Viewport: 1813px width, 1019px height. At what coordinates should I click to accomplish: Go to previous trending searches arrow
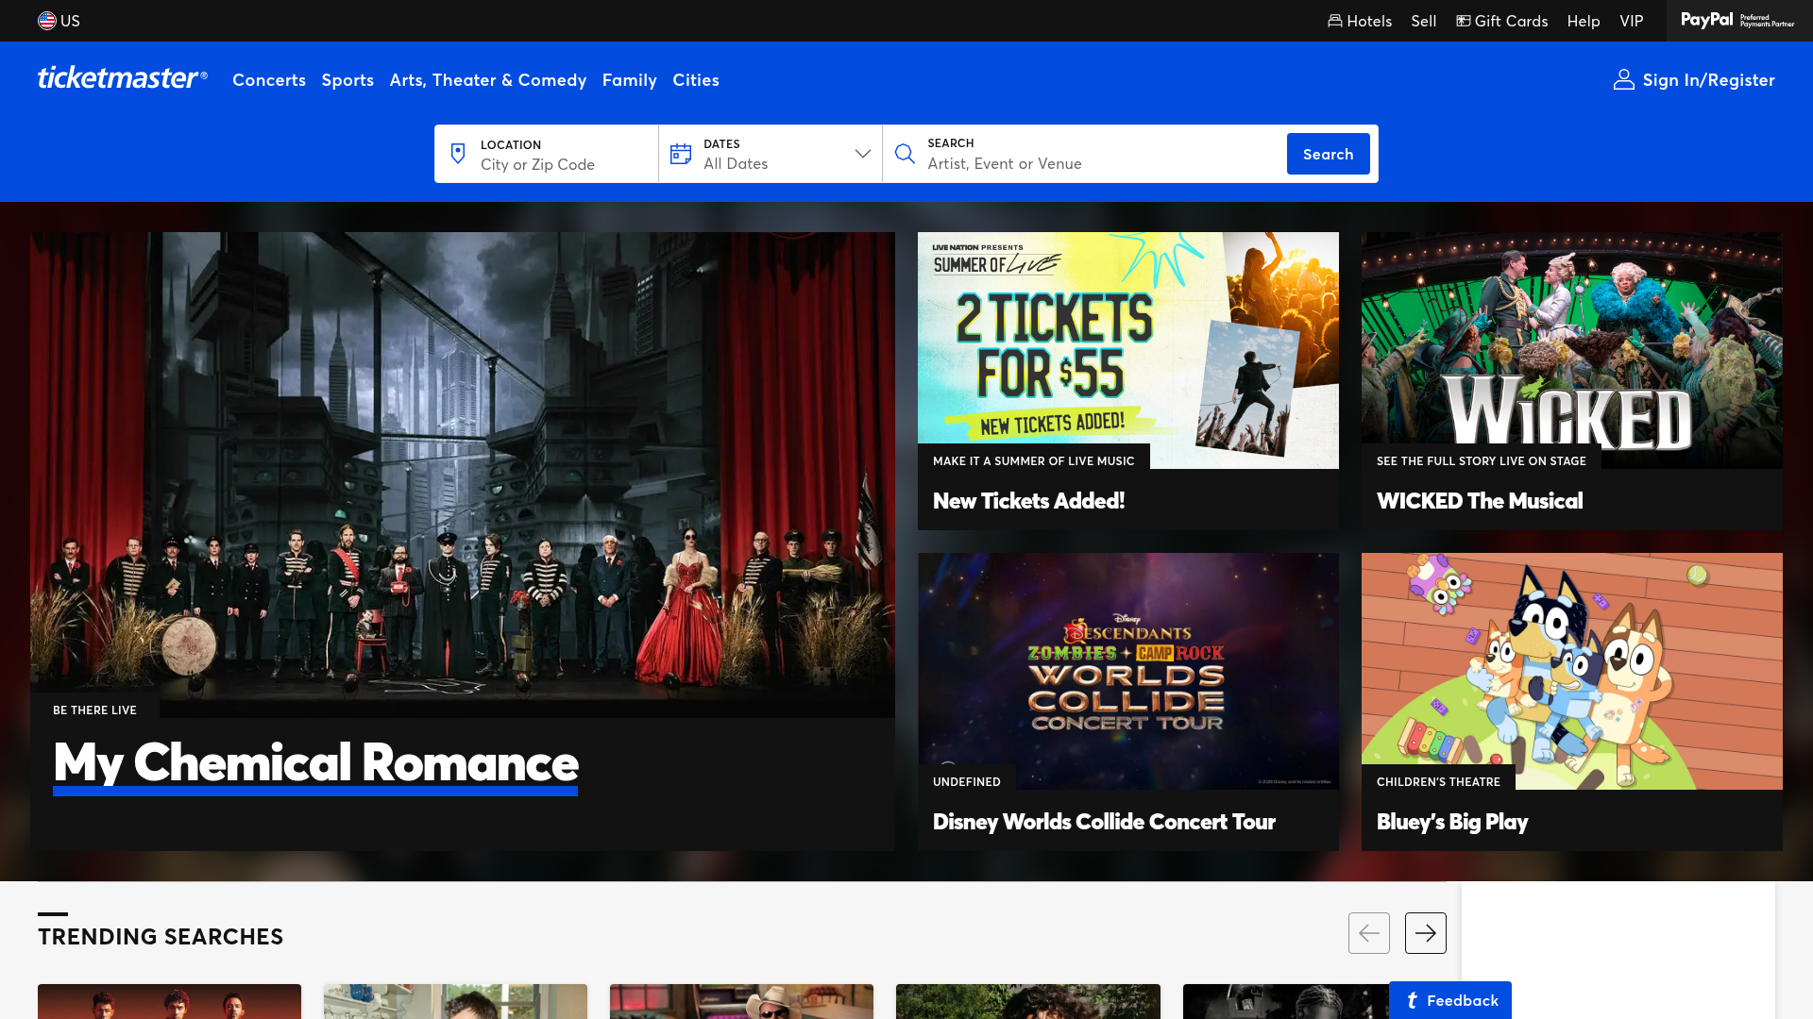(1369, 933)
